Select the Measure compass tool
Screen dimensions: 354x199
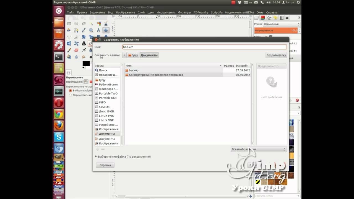pos(99,30)
